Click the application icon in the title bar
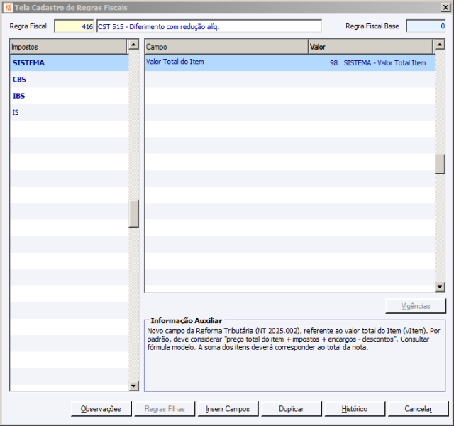Screen dimensions: 454x426 (x=9, y=8)
